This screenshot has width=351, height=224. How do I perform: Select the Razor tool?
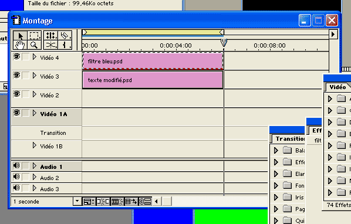click(x=65, y=36)
